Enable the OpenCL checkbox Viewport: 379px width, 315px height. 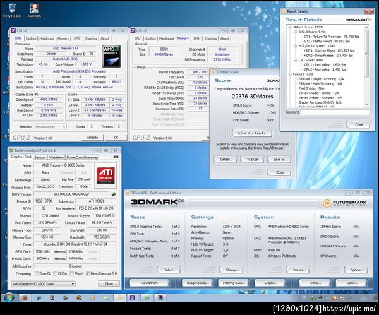37,273
